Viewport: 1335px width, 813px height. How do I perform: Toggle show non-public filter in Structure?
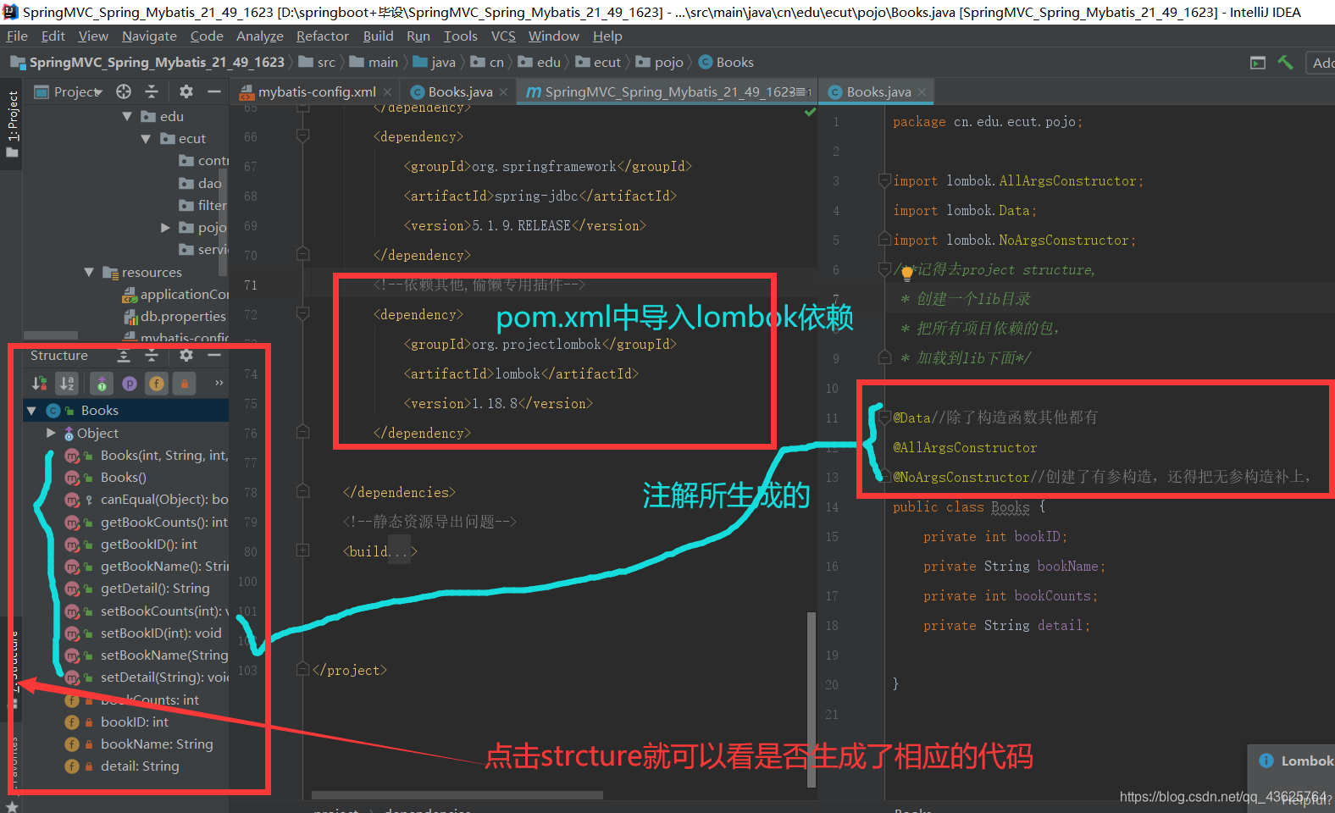[x=185, y=384]
